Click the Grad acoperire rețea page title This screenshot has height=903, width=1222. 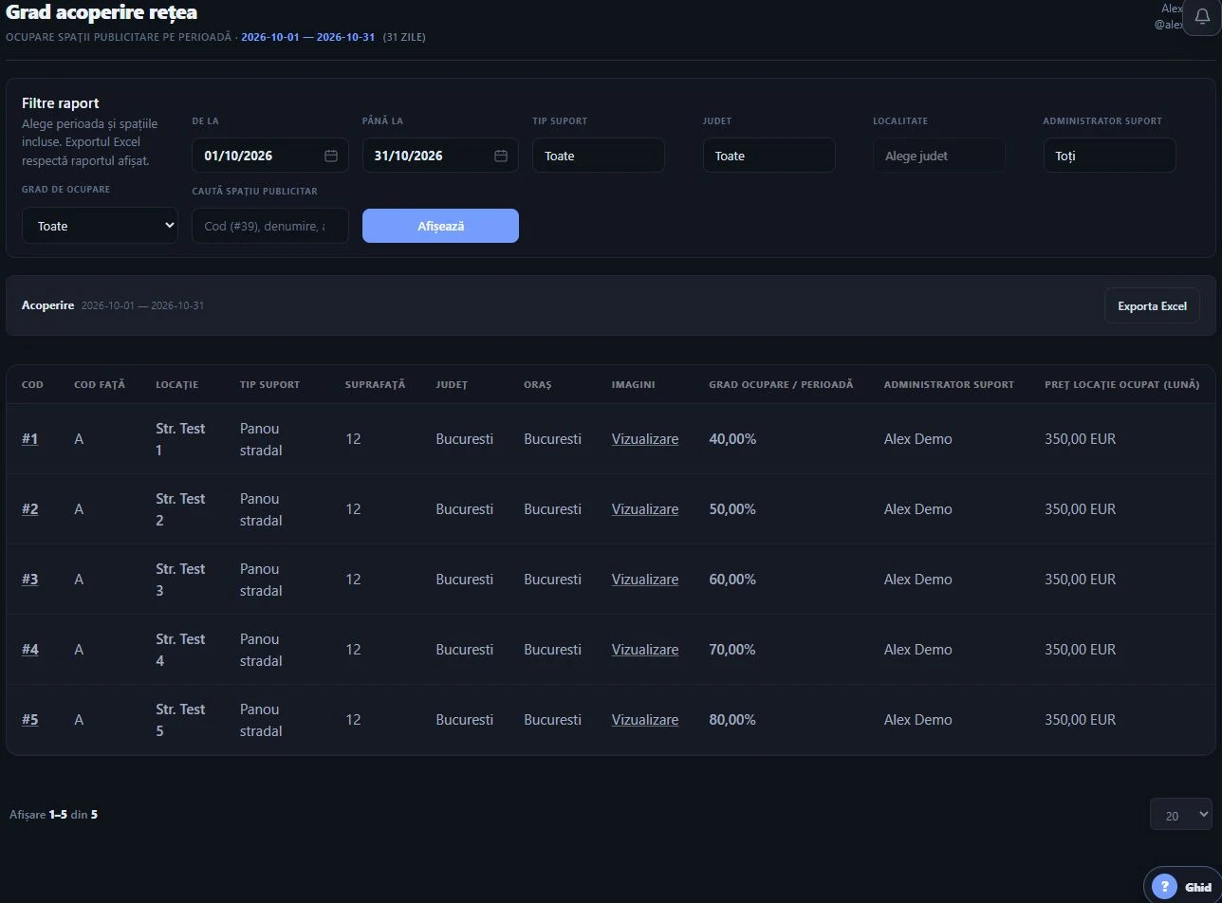(x=102, y=12)
